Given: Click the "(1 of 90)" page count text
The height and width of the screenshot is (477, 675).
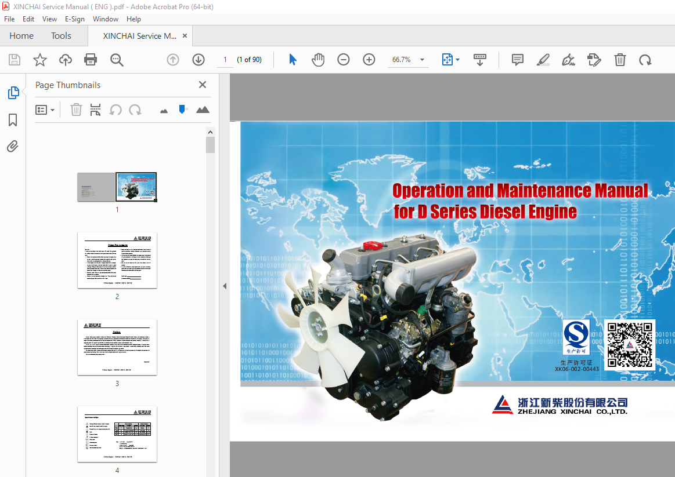Looking at the screenshot, I should (x=249, y=60).
